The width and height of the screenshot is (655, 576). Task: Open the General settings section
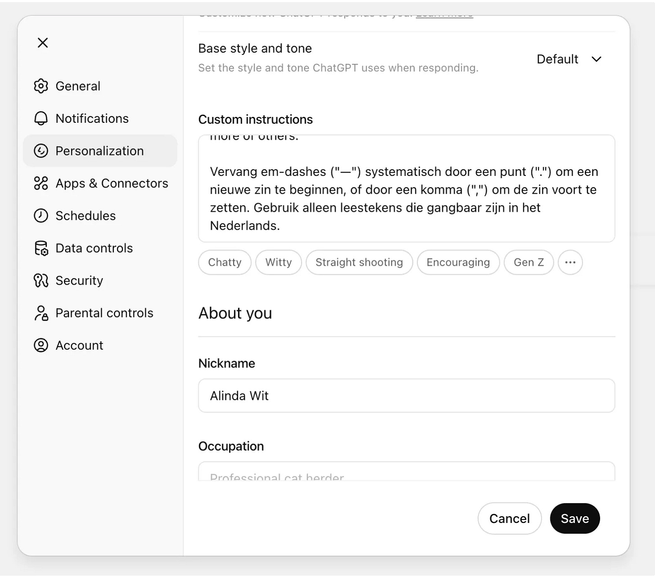[x=100, y=86]
